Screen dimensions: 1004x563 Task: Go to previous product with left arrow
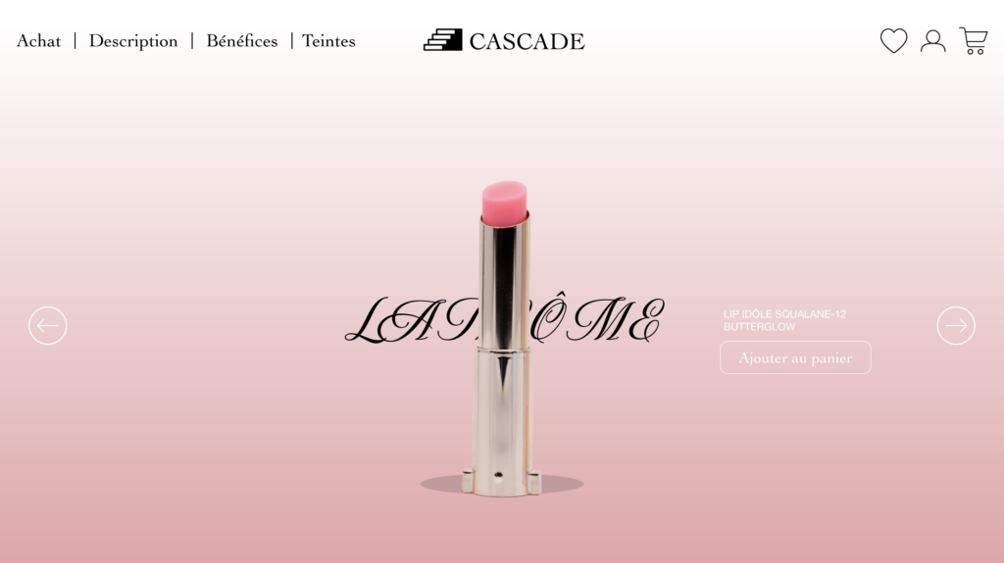pos(48,326)
